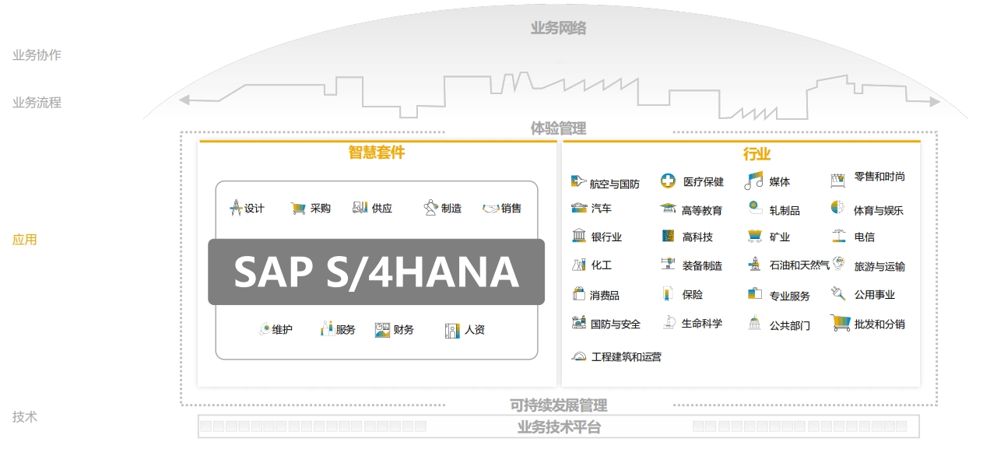Click the 航空与国防 airplane icon
This screenshot has width=990, height=463.
(578, 182)
